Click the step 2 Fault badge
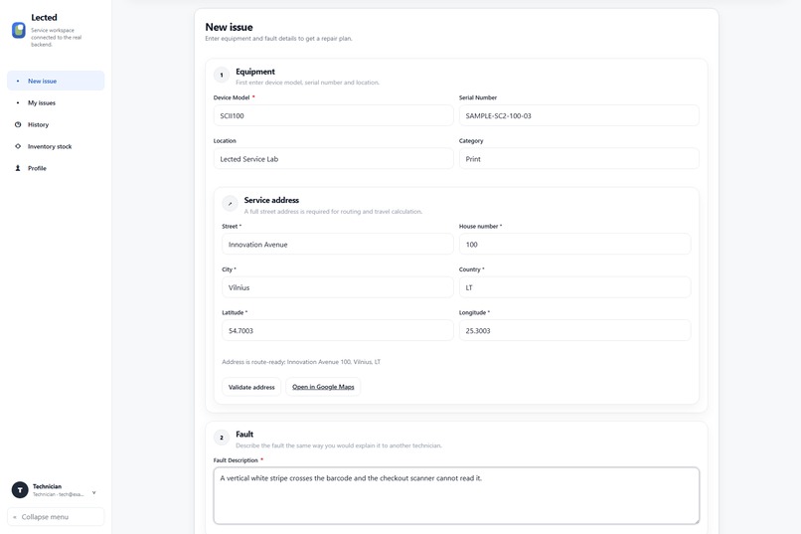The width and height of the screenshot is (801, 534). 222,438
